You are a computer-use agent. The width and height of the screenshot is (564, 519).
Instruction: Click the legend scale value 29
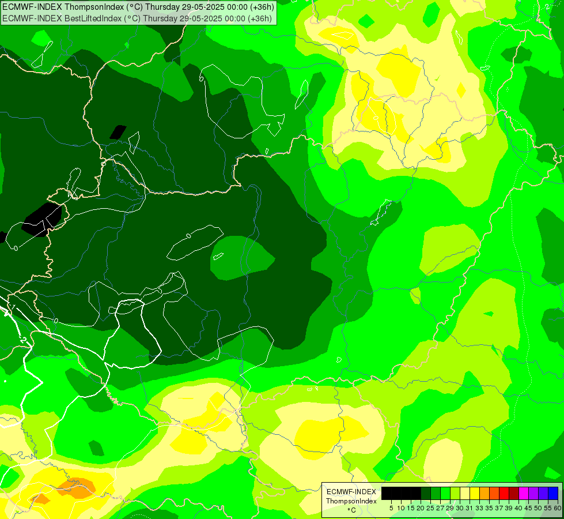pyautogui.click(x=450, y=508)
